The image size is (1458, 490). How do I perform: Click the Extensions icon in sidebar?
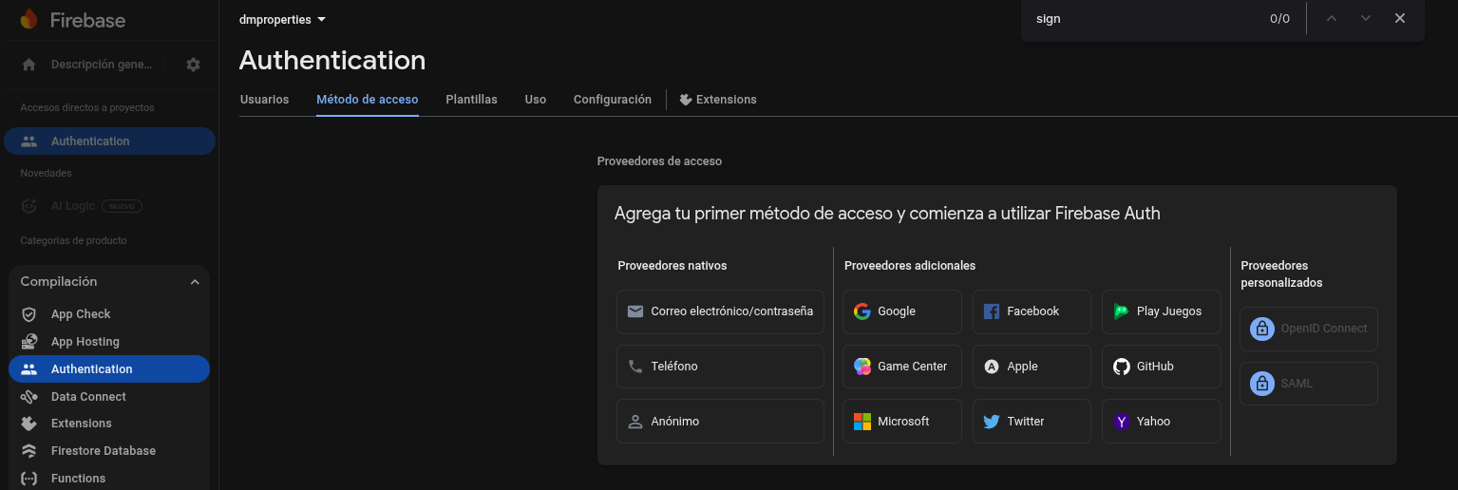tap(29, 424)
